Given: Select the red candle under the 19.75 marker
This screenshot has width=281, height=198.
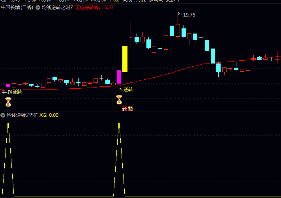Looking at the screenshot, I should tap(178, 30).
